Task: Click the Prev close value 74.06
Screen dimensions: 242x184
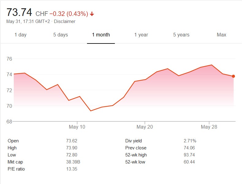Action: point(189,148)
